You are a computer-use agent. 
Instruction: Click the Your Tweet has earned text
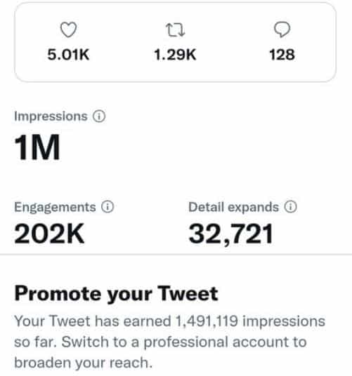tap(93, 321)
